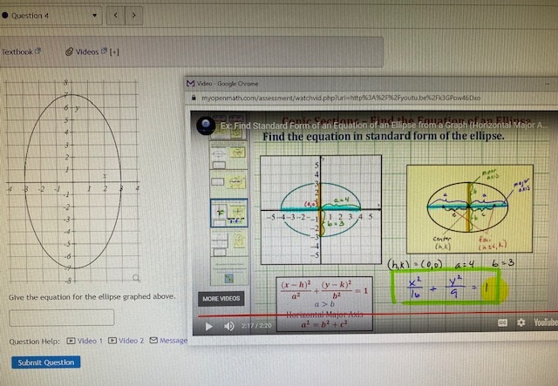Click the video channel avatar icon
558x386 pixels.
pyautogui.click(x=206, y=125)
